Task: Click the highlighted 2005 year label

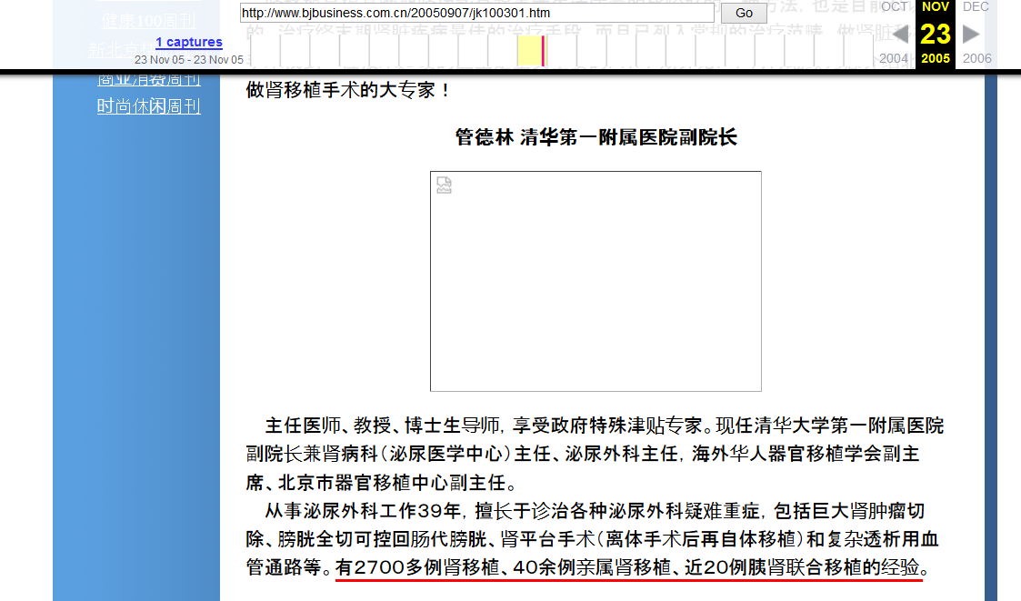Action: (x=935, y=58)
